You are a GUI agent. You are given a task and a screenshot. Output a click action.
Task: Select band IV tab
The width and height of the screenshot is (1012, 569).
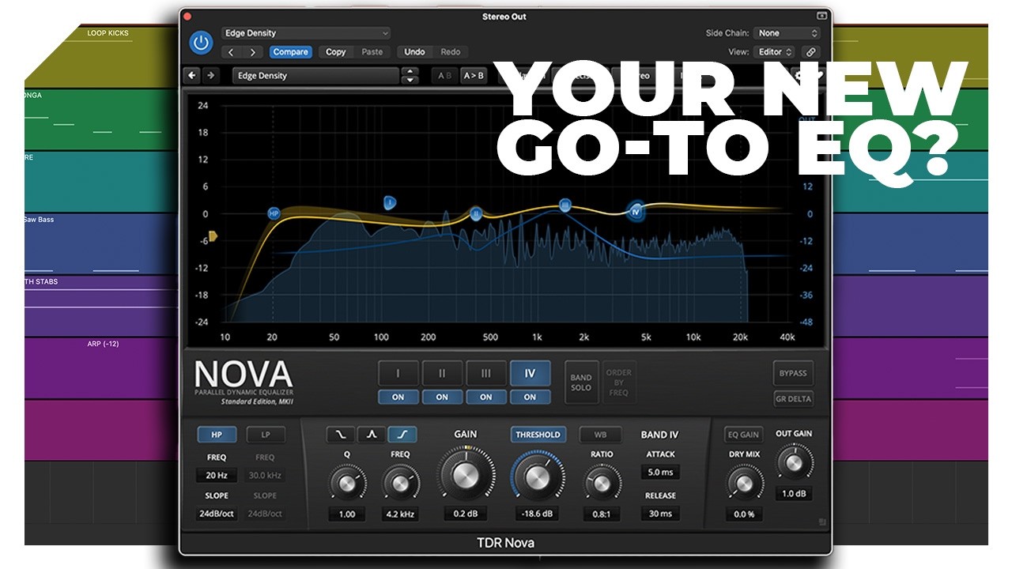click(530, 374)
